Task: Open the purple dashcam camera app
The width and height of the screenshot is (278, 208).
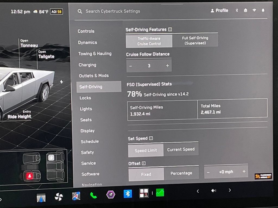Action: [111, 194]
